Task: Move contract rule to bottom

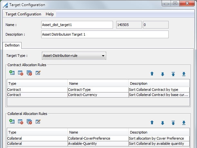Action: tap(184, 74)
